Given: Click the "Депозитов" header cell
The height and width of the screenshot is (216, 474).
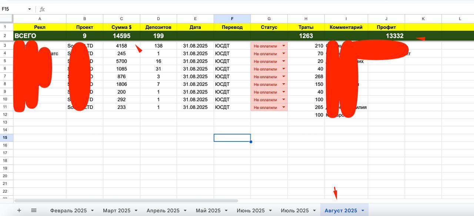Looking at the screenshot, I should click(158, 27).
